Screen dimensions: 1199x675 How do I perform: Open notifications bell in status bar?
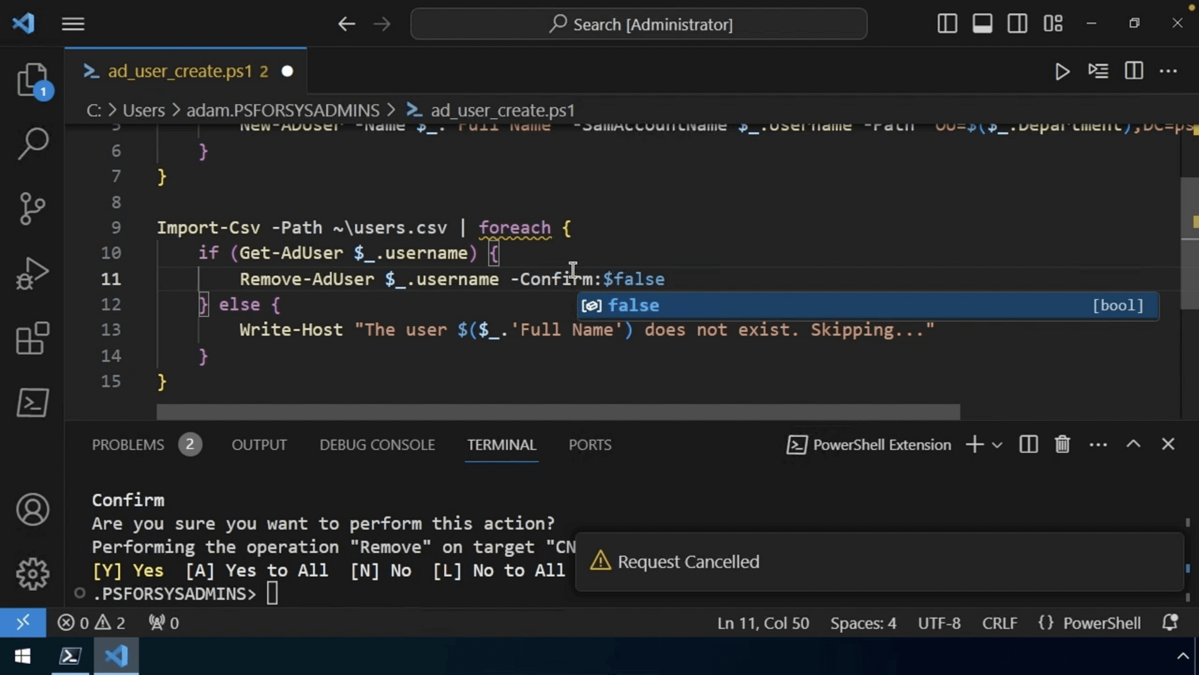point(1170,622)
